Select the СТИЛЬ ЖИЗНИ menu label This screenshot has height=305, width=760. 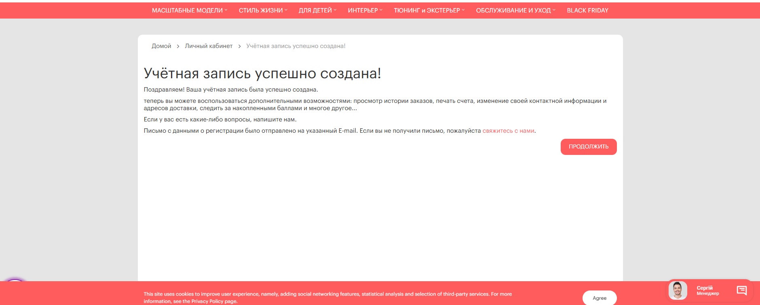coord(261,10)
